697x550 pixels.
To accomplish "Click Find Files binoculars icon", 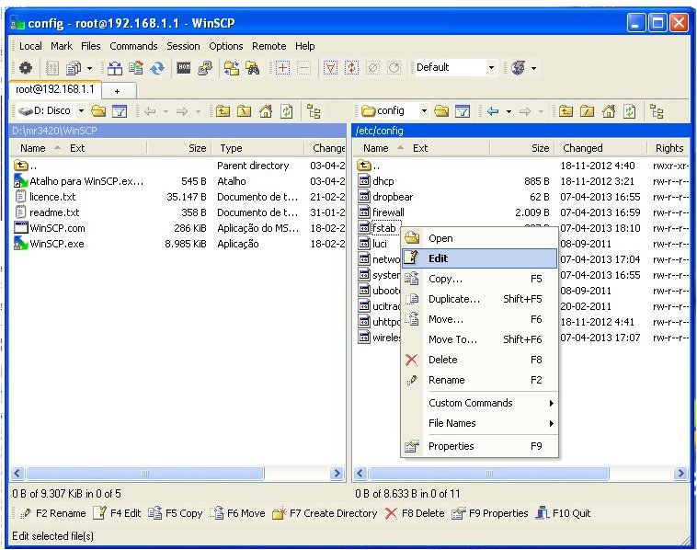I will (252, 68).
